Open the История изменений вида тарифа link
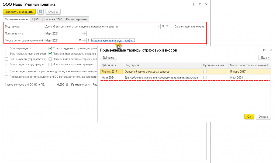276x163 pixels. pyautogui.click(x=113, y=40)
